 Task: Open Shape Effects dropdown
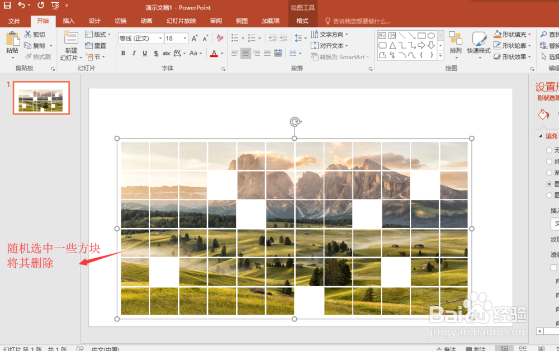512,56
